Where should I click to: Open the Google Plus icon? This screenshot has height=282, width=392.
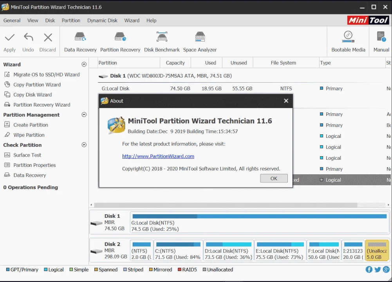click(386, 269)
